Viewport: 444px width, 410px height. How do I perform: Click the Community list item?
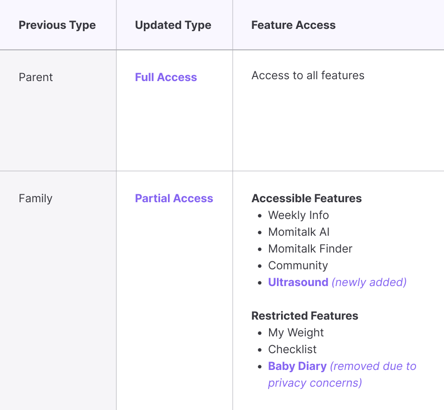pos(298,266)
